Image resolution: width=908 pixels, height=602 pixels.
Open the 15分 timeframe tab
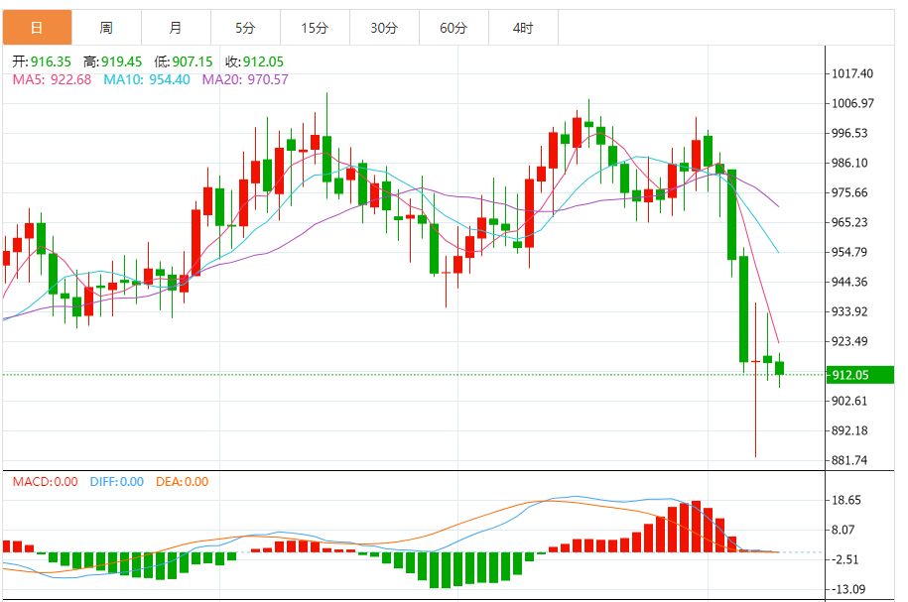tap(315, 28)
